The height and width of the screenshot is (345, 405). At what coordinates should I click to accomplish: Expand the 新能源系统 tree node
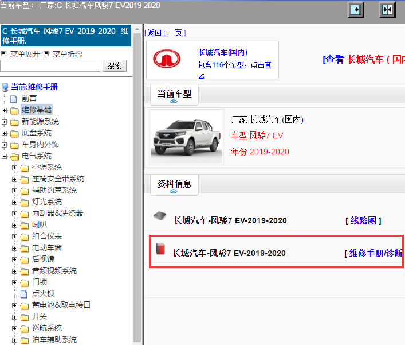click(4, 122)
